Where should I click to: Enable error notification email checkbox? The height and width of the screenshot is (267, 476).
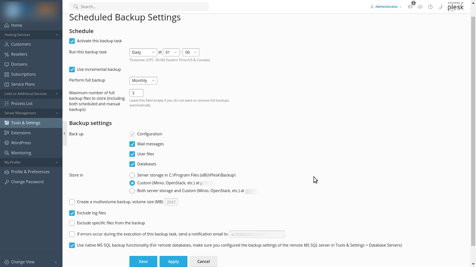point(72,234)
